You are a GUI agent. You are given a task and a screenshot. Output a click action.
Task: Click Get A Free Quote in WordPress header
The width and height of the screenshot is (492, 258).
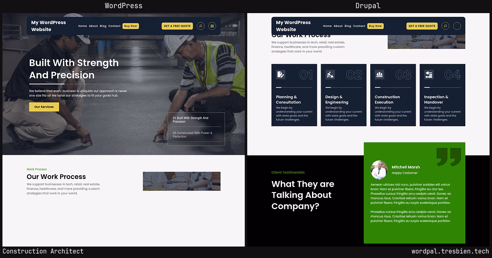(177, 26)
